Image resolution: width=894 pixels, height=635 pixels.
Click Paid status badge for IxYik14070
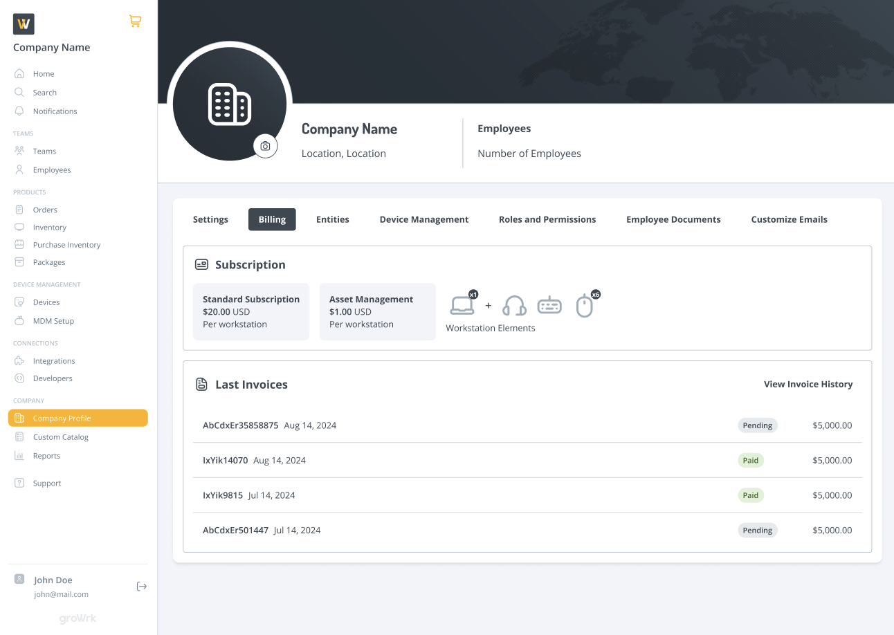coord(750,460)
